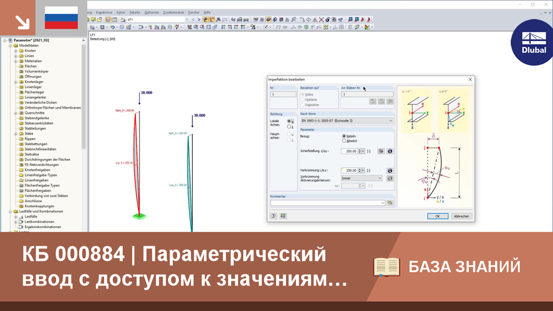Image resolution: width=553 pixels, height=311 pixels.
Task: Click Vorkrümmung L/e0 spinner arrows
Action: point(359,171)
